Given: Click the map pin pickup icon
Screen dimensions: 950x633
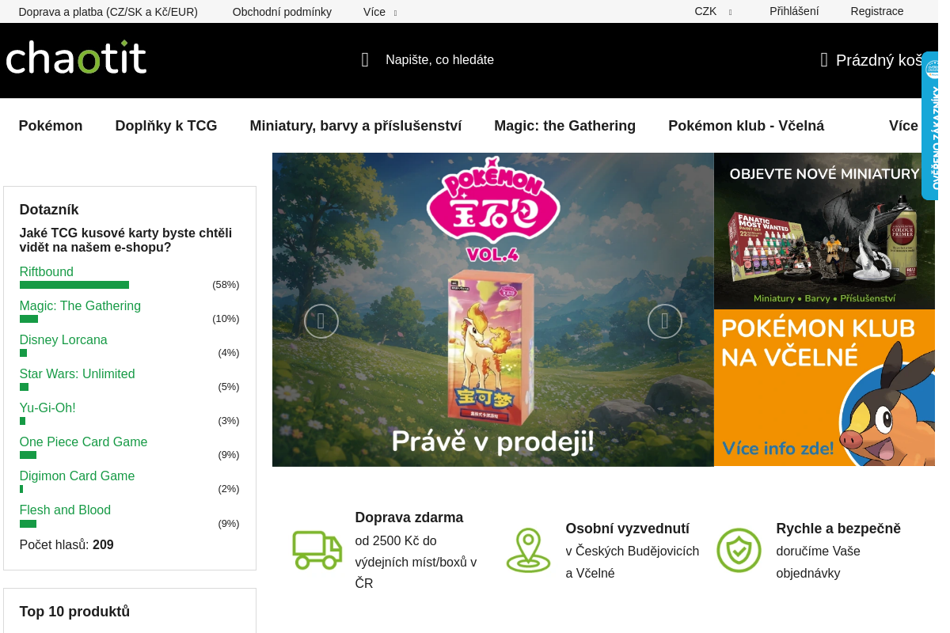Looking at the screenshot, I should pos(528,550).
